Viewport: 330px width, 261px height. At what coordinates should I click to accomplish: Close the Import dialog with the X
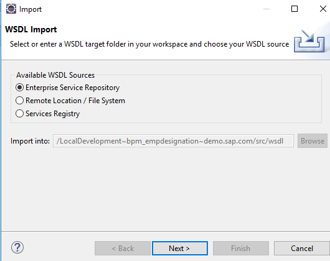323,9
